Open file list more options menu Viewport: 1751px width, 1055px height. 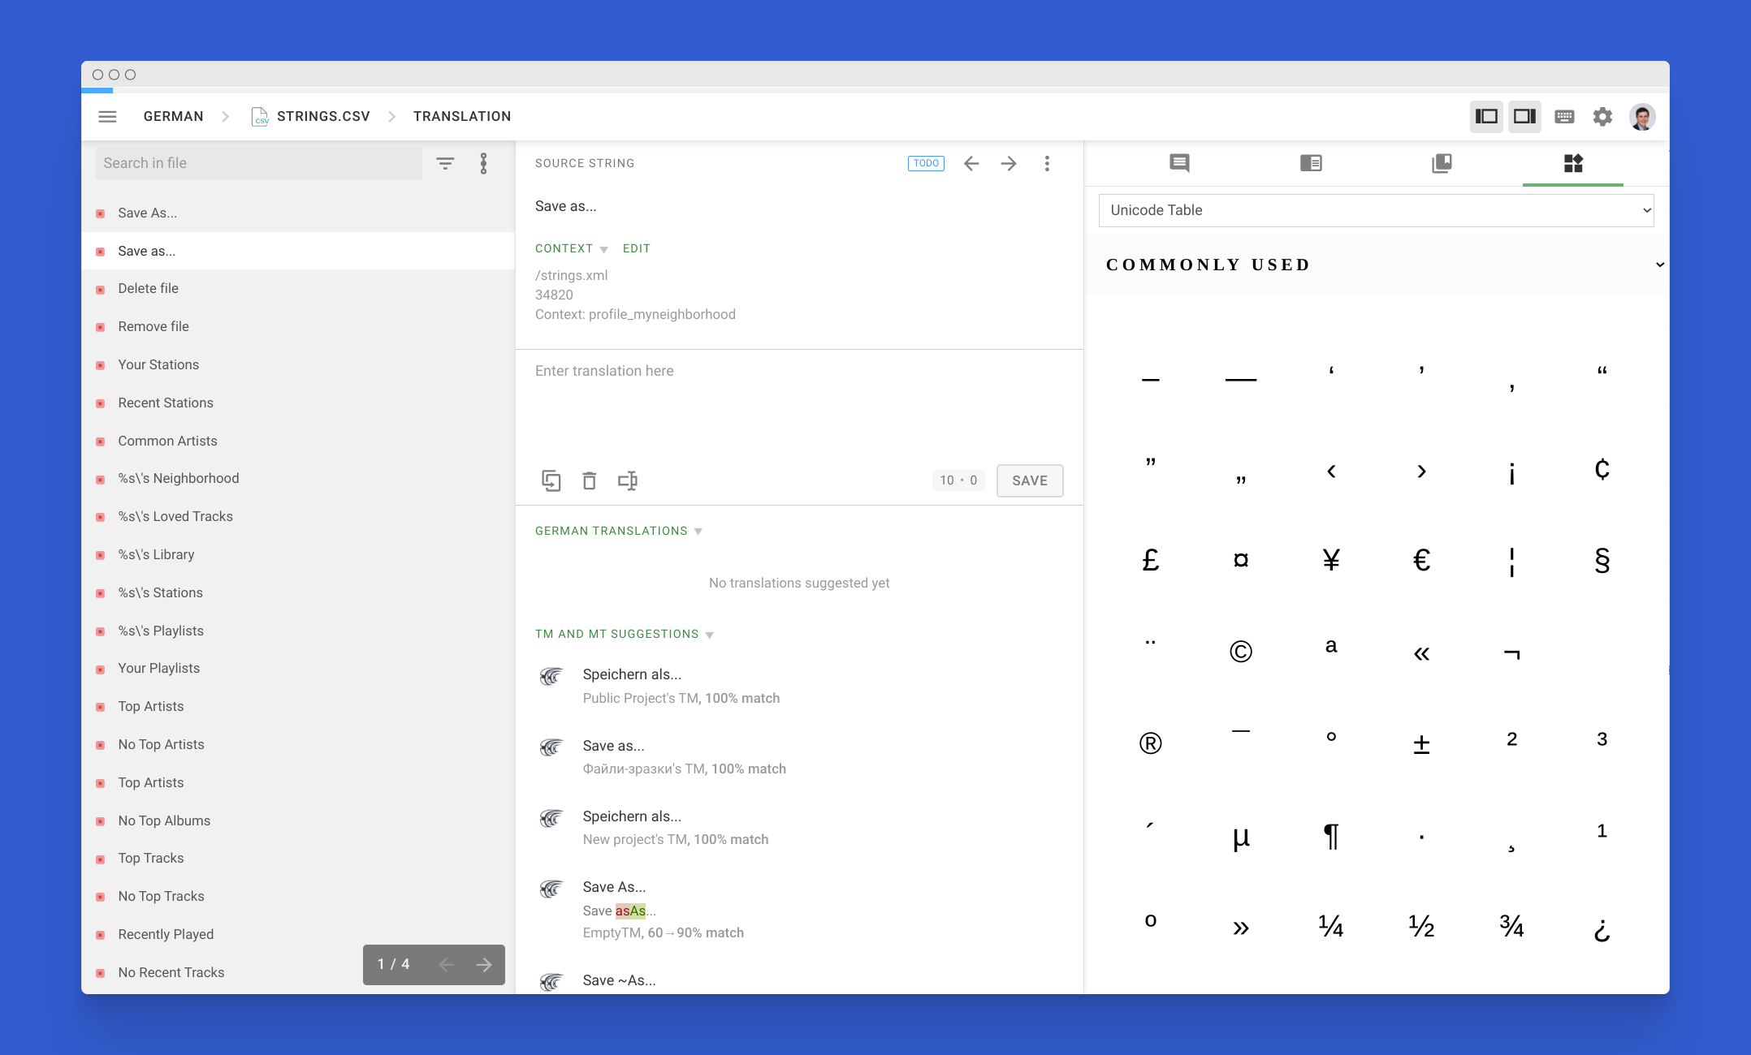[483, 164]
